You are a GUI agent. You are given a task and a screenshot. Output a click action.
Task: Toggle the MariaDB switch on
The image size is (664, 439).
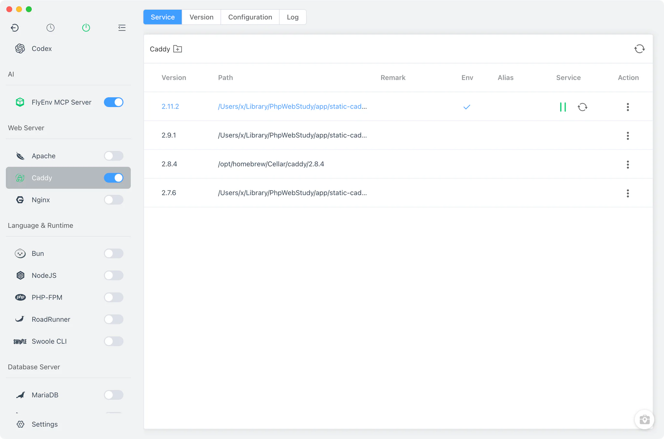(x=113, y=395)
